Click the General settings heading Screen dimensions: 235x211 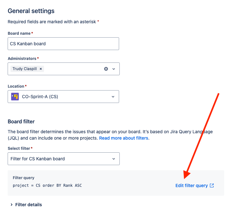tap(31, 11)
